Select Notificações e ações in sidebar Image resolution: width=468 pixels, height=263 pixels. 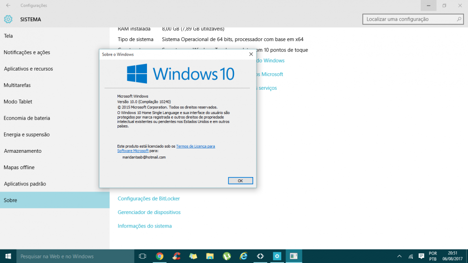coord(27,52)
